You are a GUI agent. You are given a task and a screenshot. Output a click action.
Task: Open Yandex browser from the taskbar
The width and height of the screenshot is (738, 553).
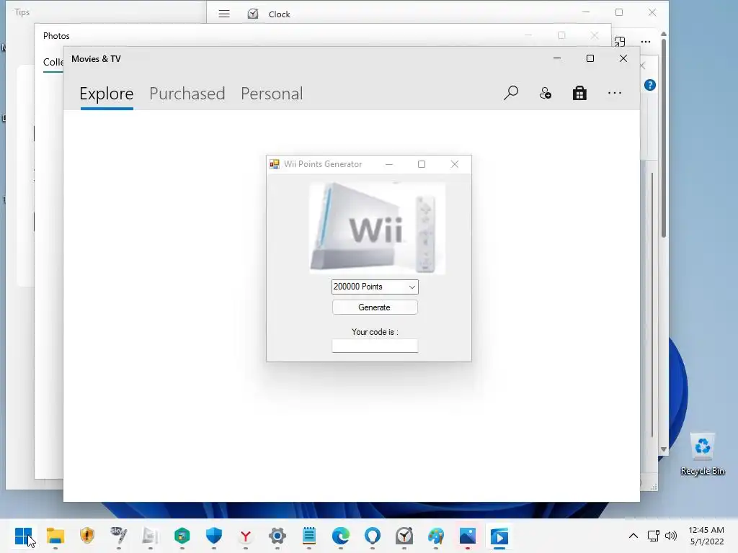pos(246,536)
